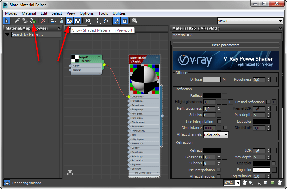Viewport: 287px width, 189px height.
Task: Open the Material menu
Action: (29, 13)
